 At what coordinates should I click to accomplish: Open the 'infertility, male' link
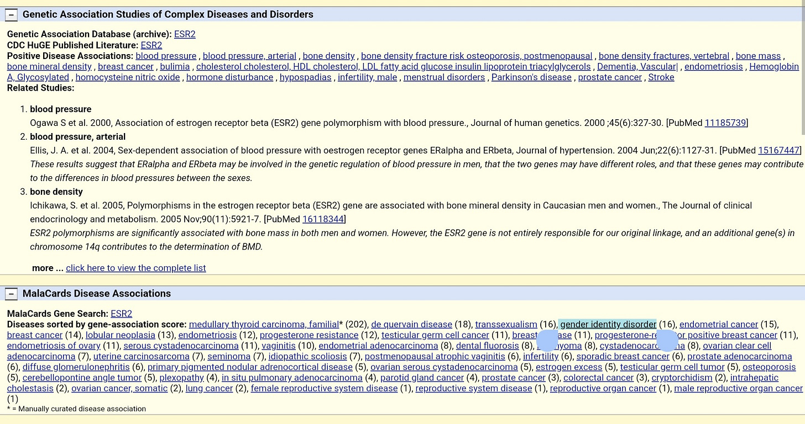tap(368, 77)
